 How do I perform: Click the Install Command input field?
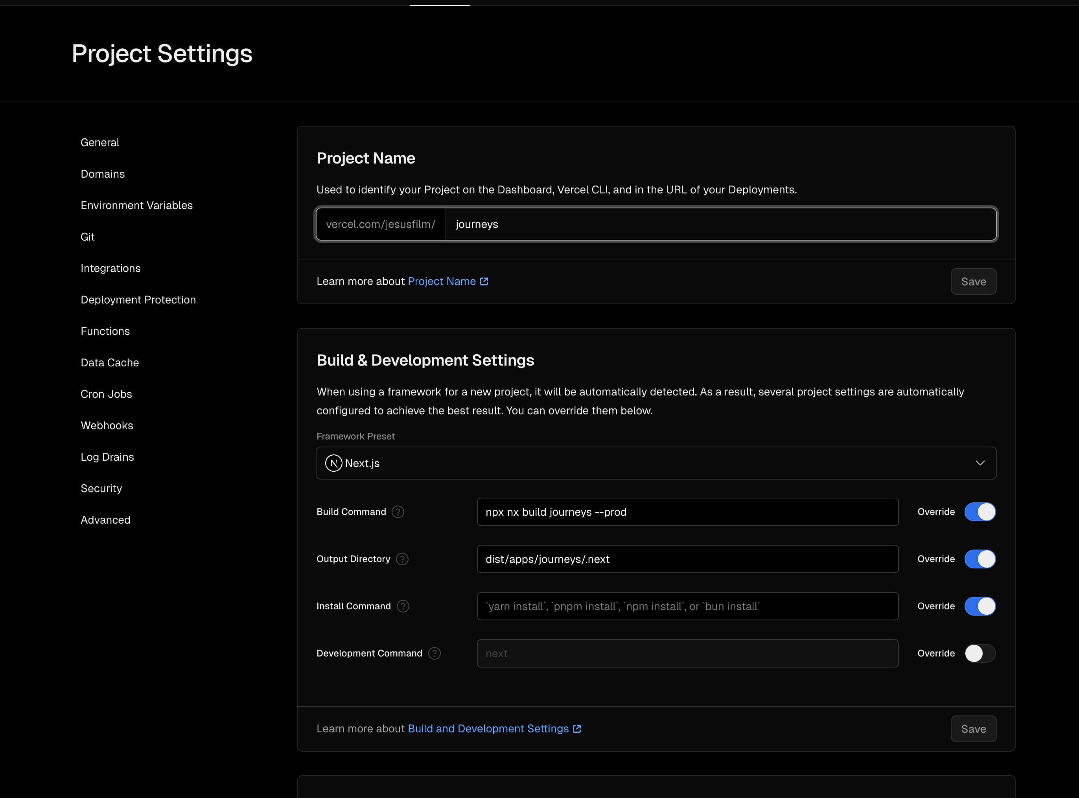point(688,606)
